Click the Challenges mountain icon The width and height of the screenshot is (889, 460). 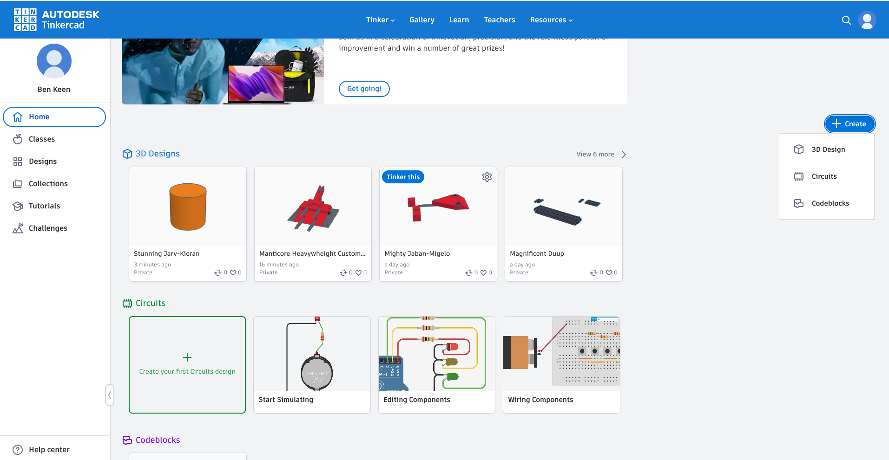pos(18,228)
